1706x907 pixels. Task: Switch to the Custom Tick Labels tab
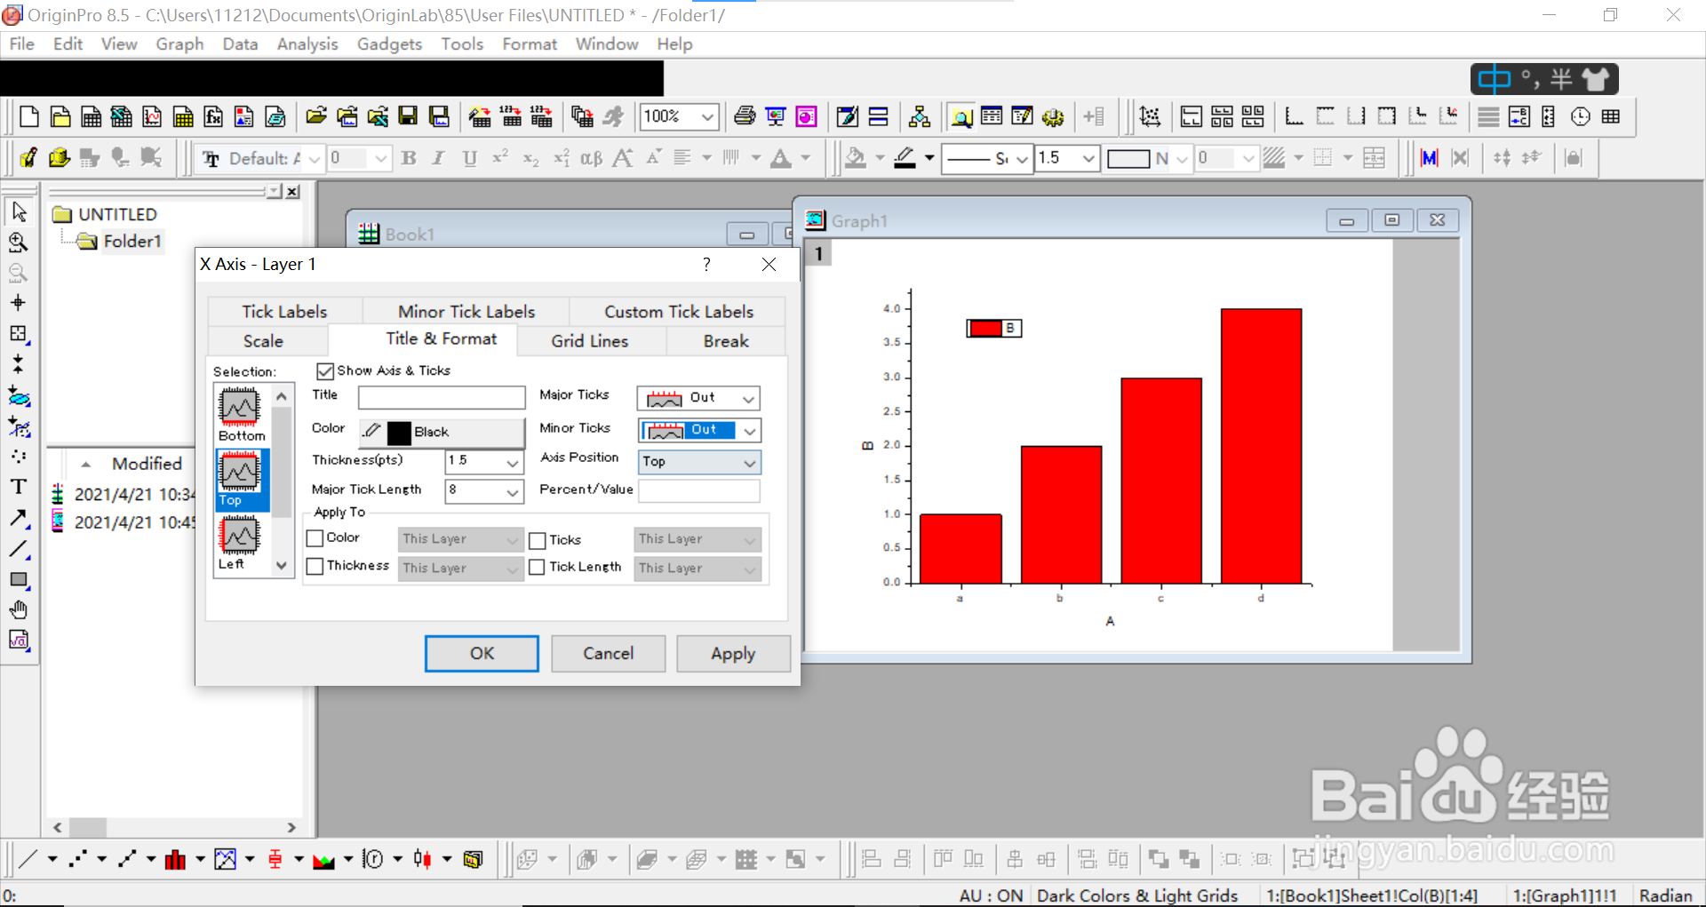[678, 312]
